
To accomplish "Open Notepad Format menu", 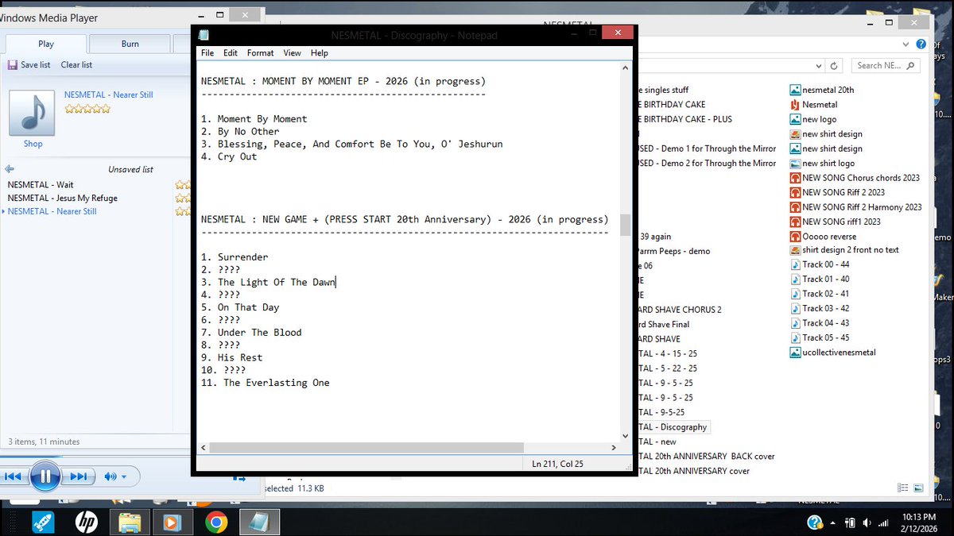I will [260, 53].
